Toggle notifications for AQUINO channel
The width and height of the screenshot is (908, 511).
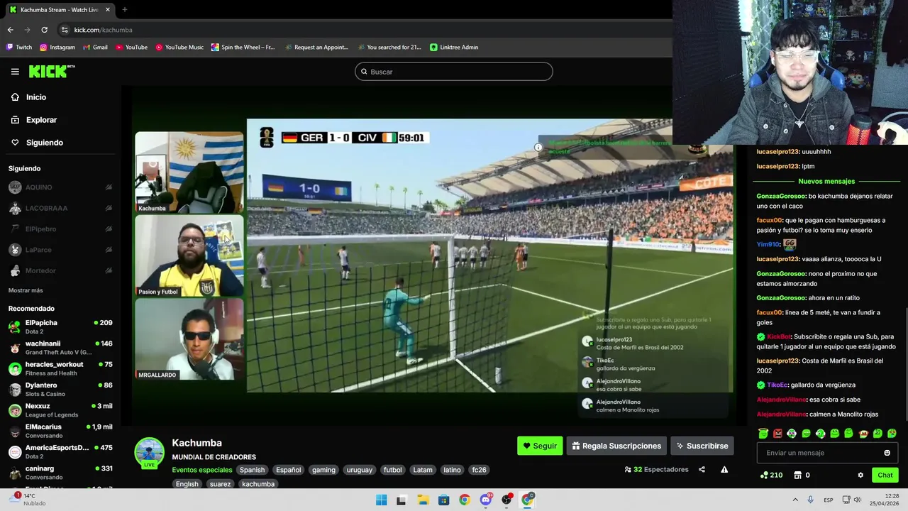click(109, 187)
